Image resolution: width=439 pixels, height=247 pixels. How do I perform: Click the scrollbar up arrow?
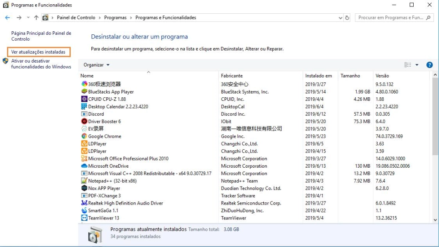pyautogui.click(x=435, y=75)
